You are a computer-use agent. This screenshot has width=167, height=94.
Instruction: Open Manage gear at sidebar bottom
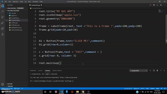tap(2, 84)
